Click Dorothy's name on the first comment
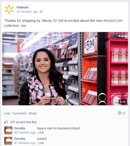 pyautogui.click(x=20, y=128)
